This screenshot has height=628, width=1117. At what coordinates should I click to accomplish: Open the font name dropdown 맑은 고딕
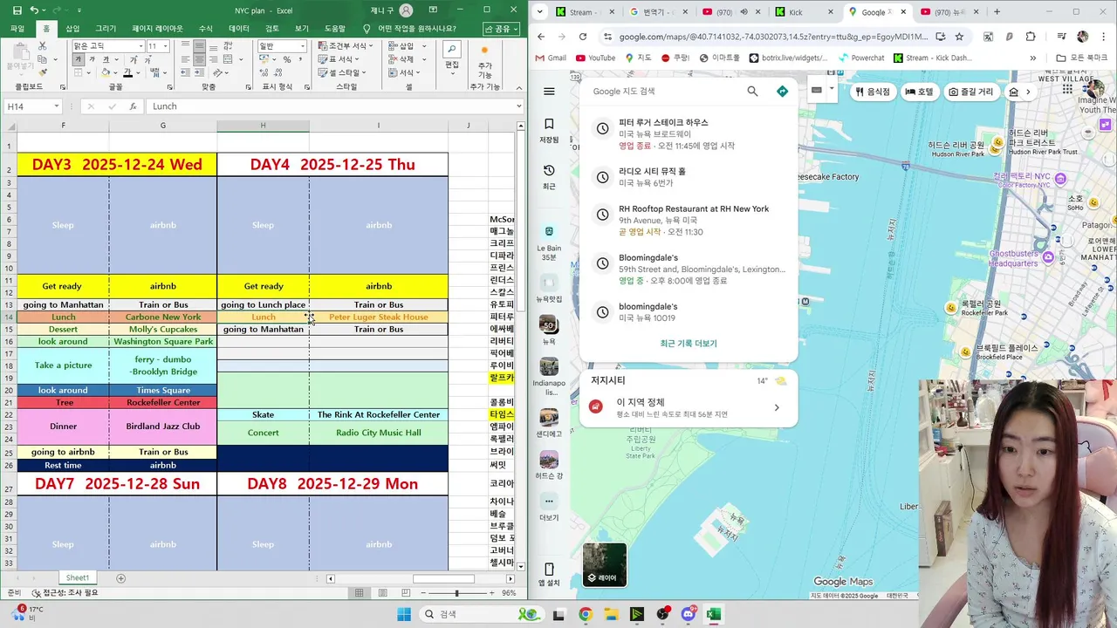[x=141, y=46]
